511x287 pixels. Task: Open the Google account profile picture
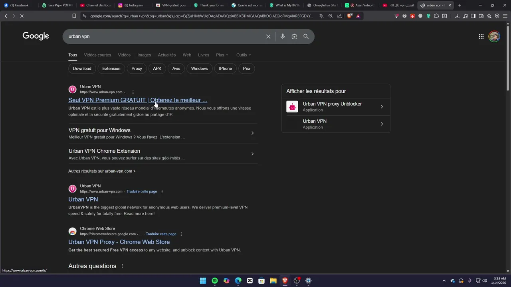coord(494,37)
